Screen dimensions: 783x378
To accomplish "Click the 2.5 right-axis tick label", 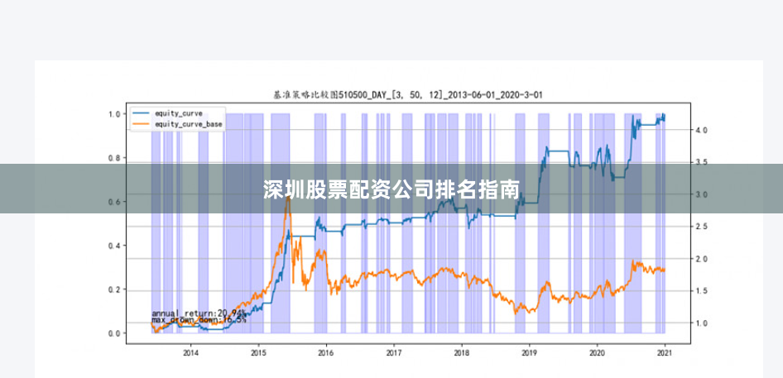I will [x=700, y=227].
